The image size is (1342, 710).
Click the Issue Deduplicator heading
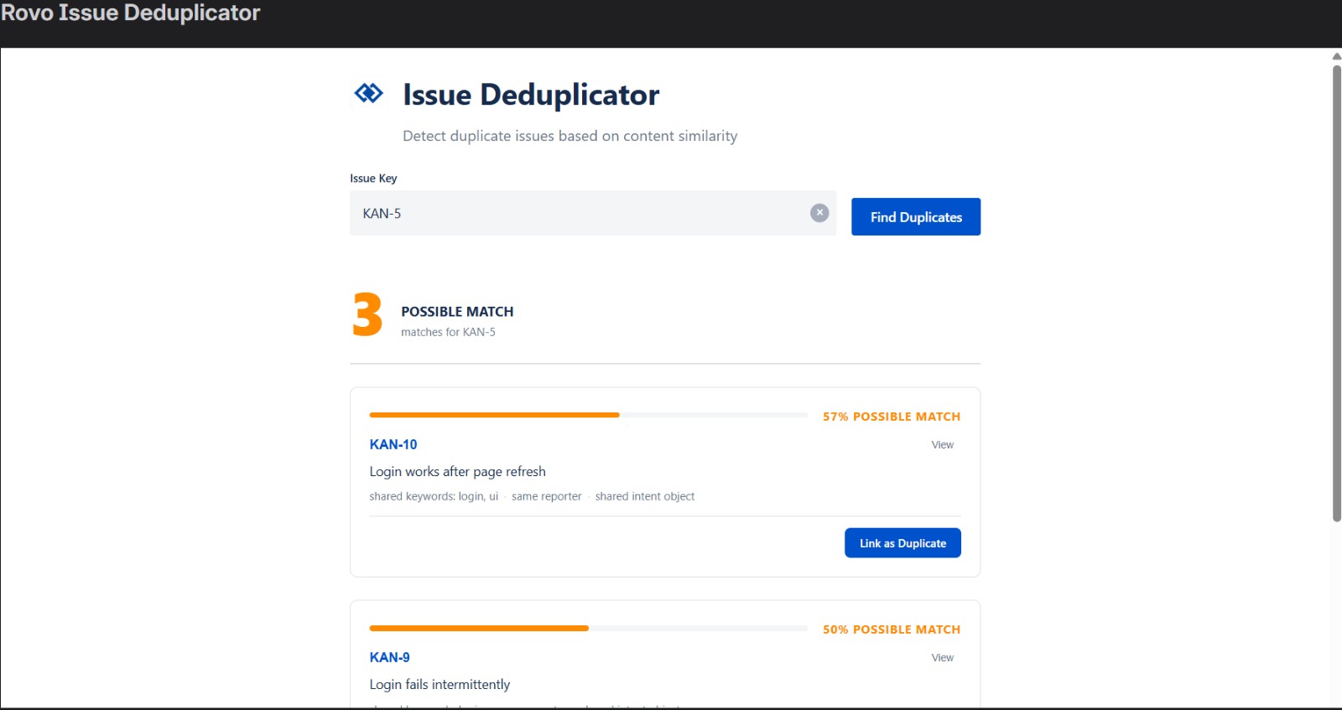531,95
